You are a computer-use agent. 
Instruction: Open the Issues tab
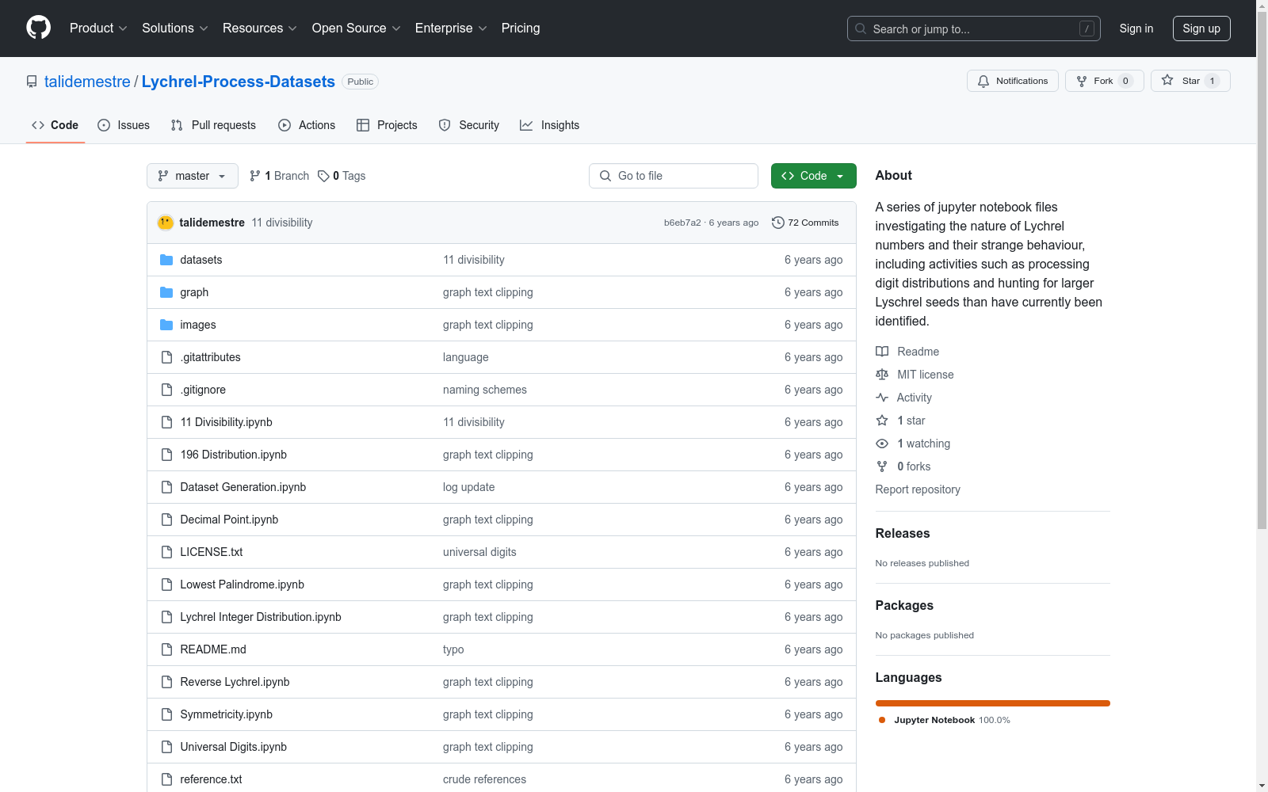coord(124,125)
